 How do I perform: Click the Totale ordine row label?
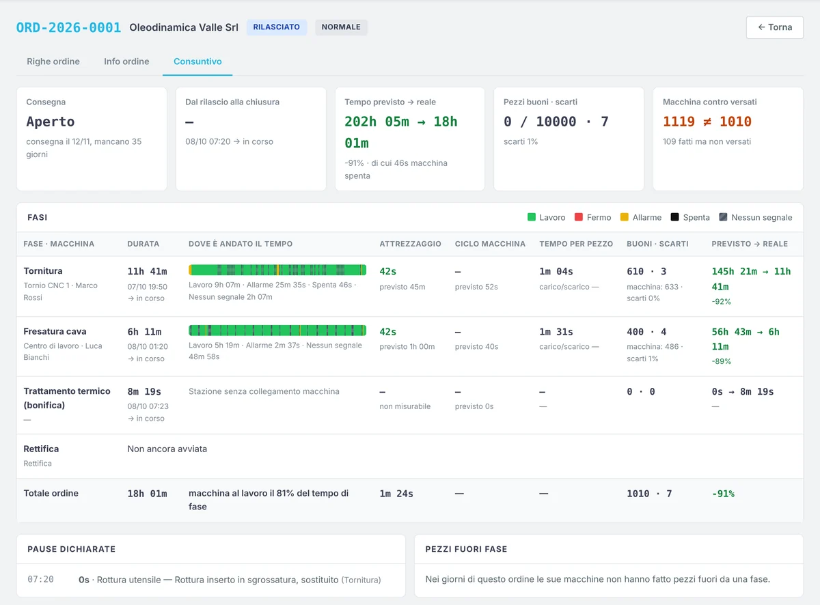click(51, 493)
